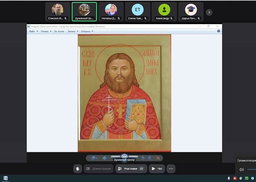
Task: Open the three-dots more options menu
Action: click(170, 168)
